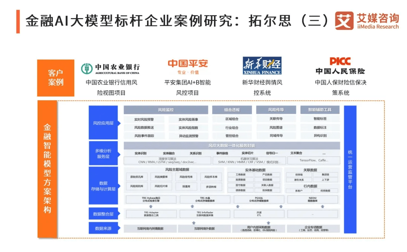Open the 智能辅助工具 header
Image resolution: width=407 pixels, height=252 pixels.
pos(320,110)
